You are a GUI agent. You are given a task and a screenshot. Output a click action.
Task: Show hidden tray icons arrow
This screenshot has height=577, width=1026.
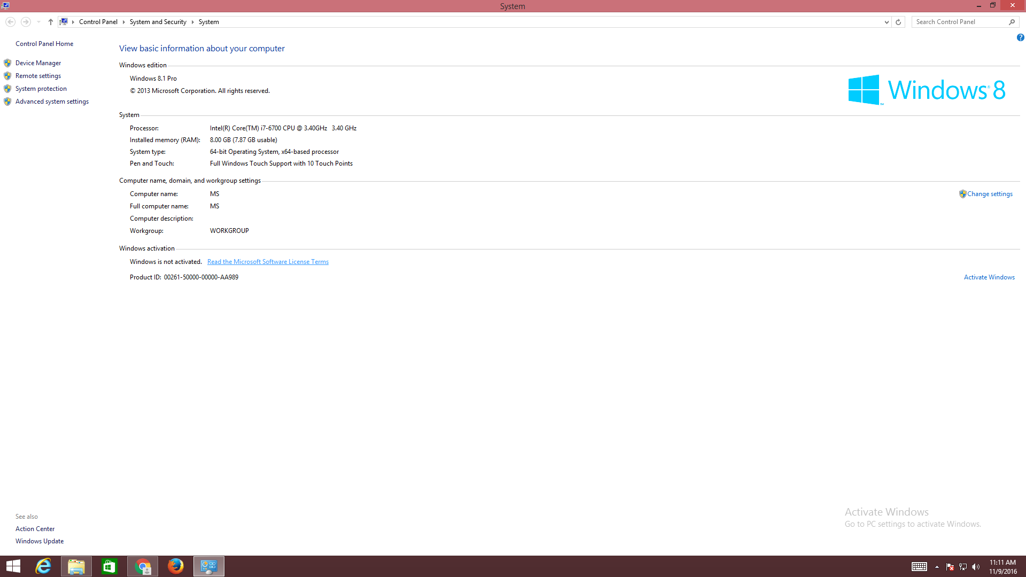click(x=937, y=567)
